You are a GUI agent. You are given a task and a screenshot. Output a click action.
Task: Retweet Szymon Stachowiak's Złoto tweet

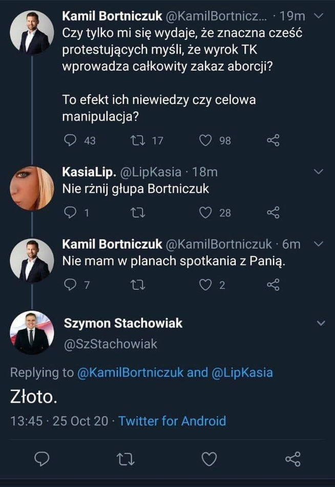click(x=125, y=459)
